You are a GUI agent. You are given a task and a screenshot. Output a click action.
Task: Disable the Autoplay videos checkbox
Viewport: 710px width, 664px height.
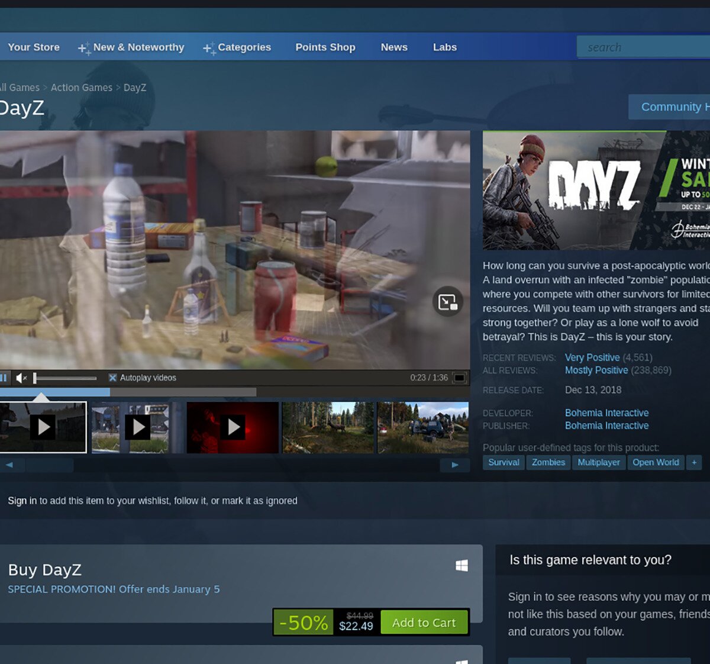tap(112, 377)
